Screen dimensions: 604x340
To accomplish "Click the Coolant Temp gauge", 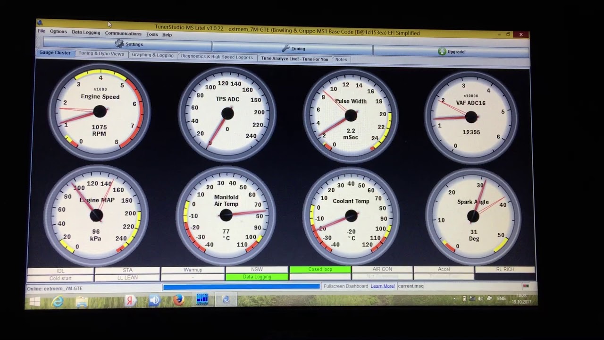I will pos(351,216).
